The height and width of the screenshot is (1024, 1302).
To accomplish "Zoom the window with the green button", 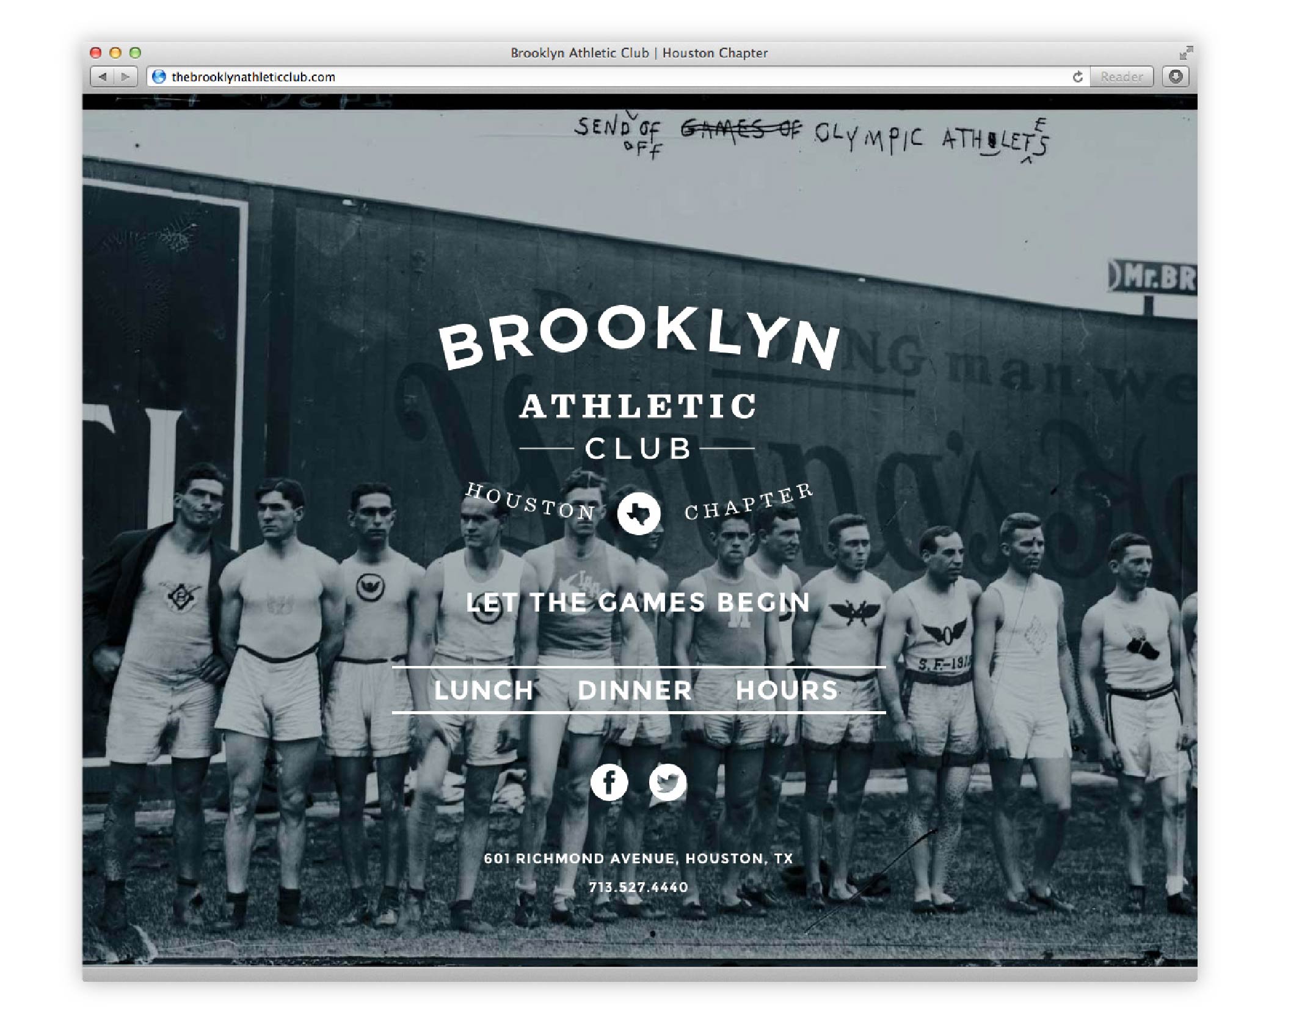I will (x=136, y=53).
